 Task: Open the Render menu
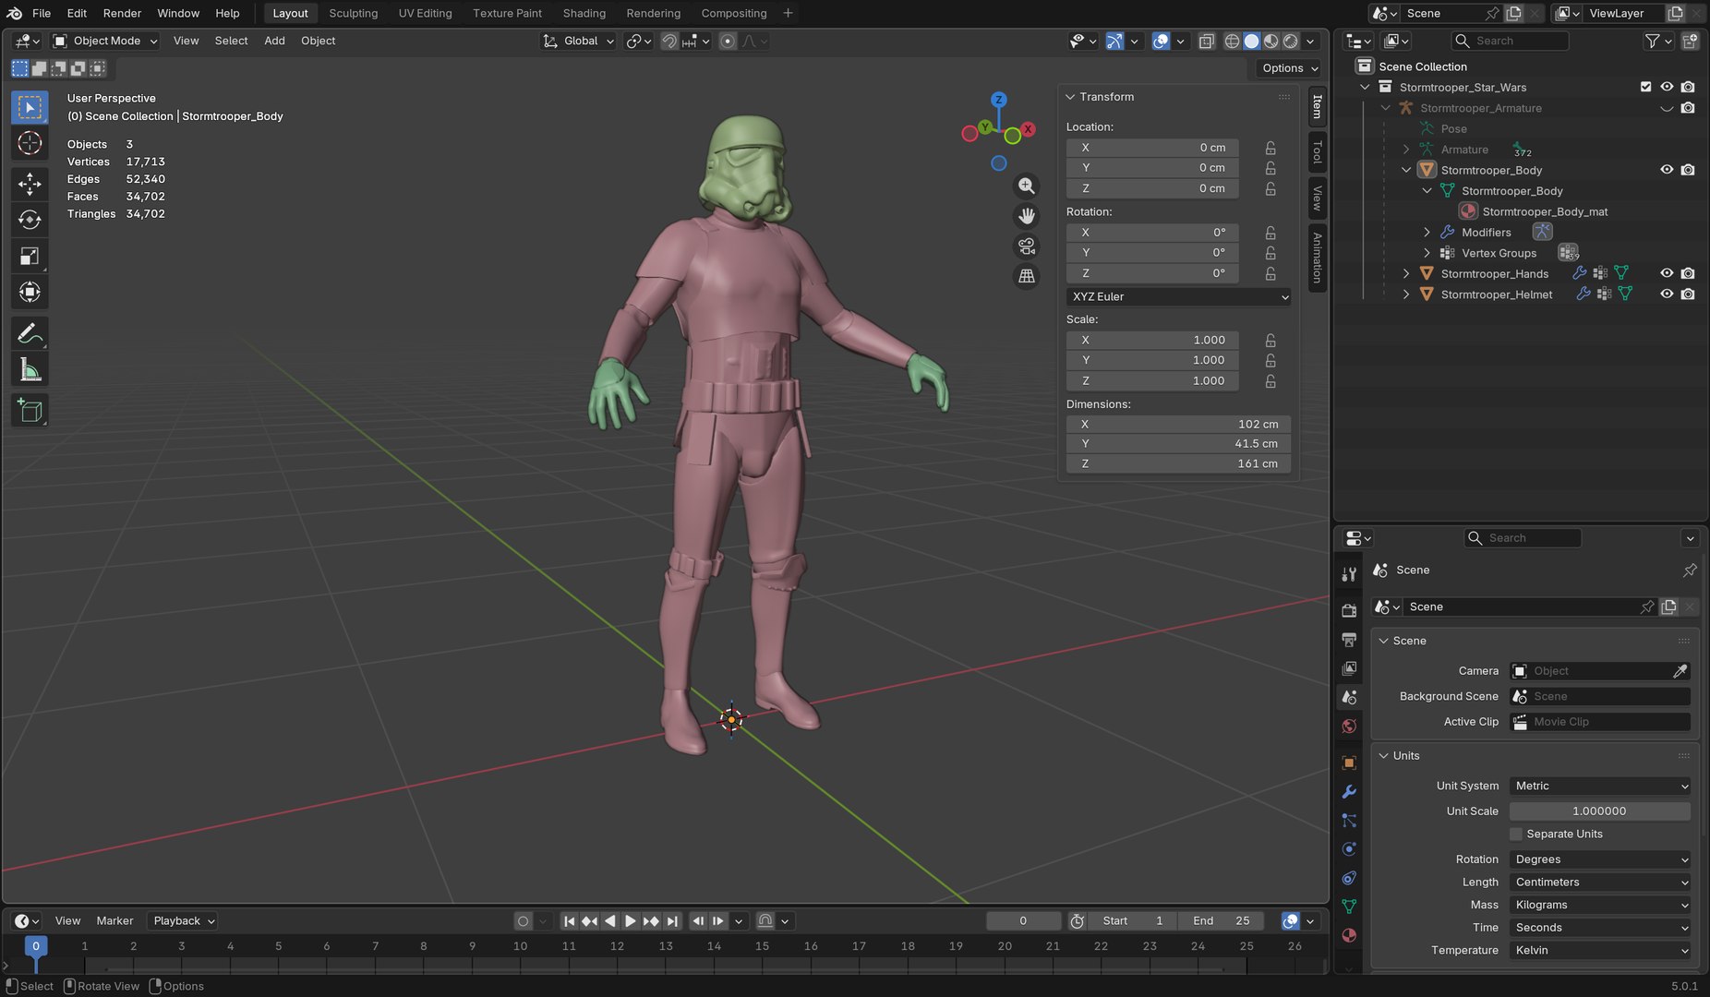click(x=122, y=13)
